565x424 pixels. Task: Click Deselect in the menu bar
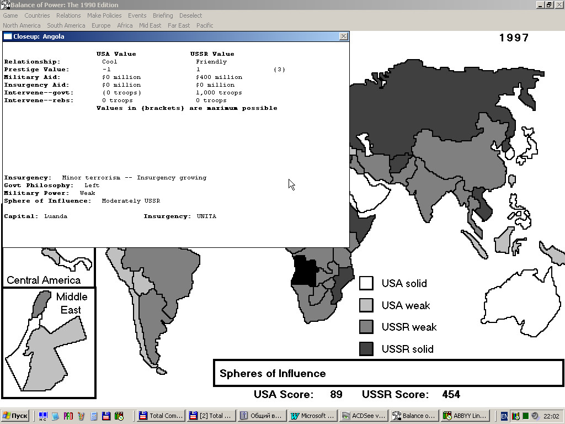pos(190,15)
